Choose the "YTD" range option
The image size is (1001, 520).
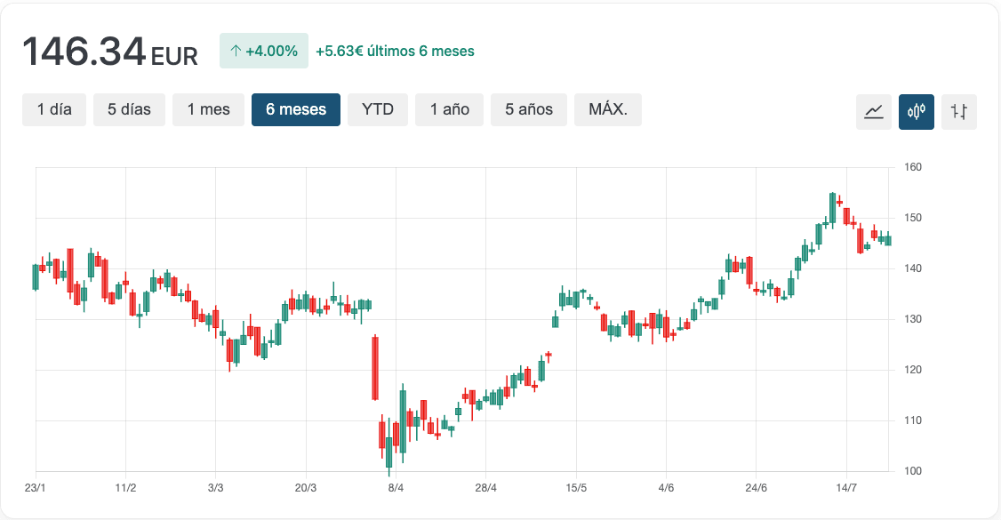(377, 109)
